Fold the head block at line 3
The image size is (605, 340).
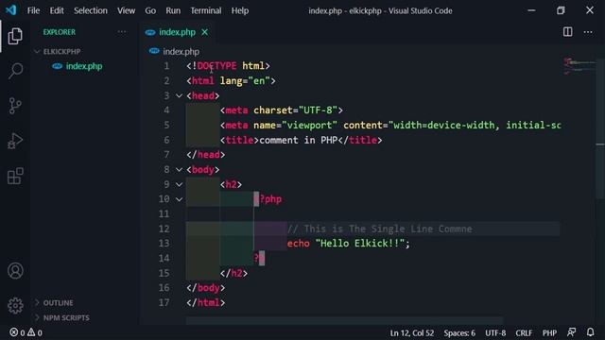point(179,95)
